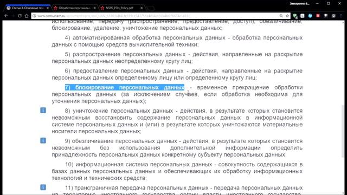Image resolution: width=347 pixels, height=195 pixels.
Task: Bookmark this page with the star
Action: click(287, 16)
